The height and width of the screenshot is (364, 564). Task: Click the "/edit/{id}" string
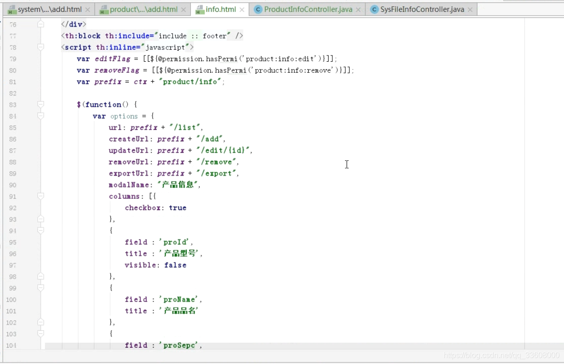click(223, 150)
